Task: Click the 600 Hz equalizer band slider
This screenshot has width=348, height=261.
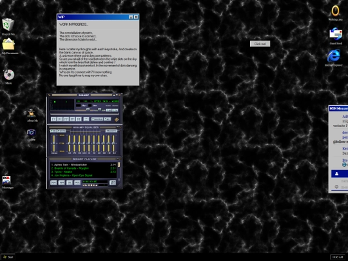Action: click(x=84, y=143)
